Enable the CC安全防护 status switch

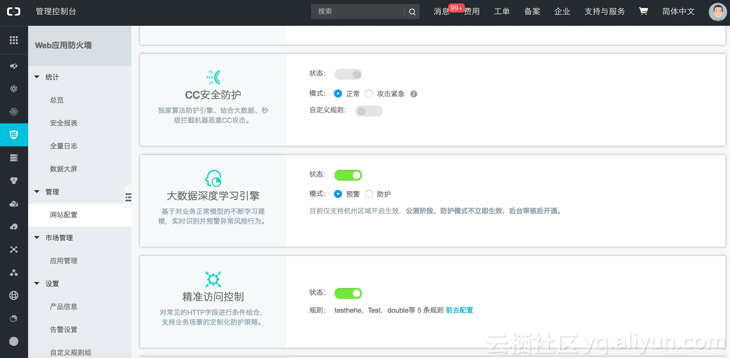(348, 74)
